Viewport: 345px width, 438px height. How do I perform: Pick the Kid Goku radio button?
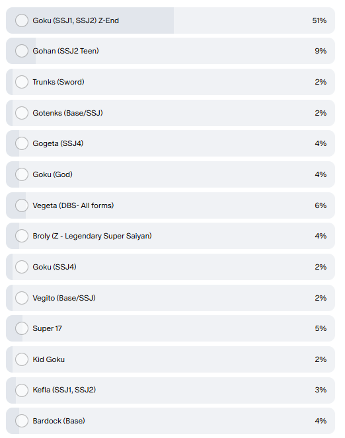coord(22,359)
